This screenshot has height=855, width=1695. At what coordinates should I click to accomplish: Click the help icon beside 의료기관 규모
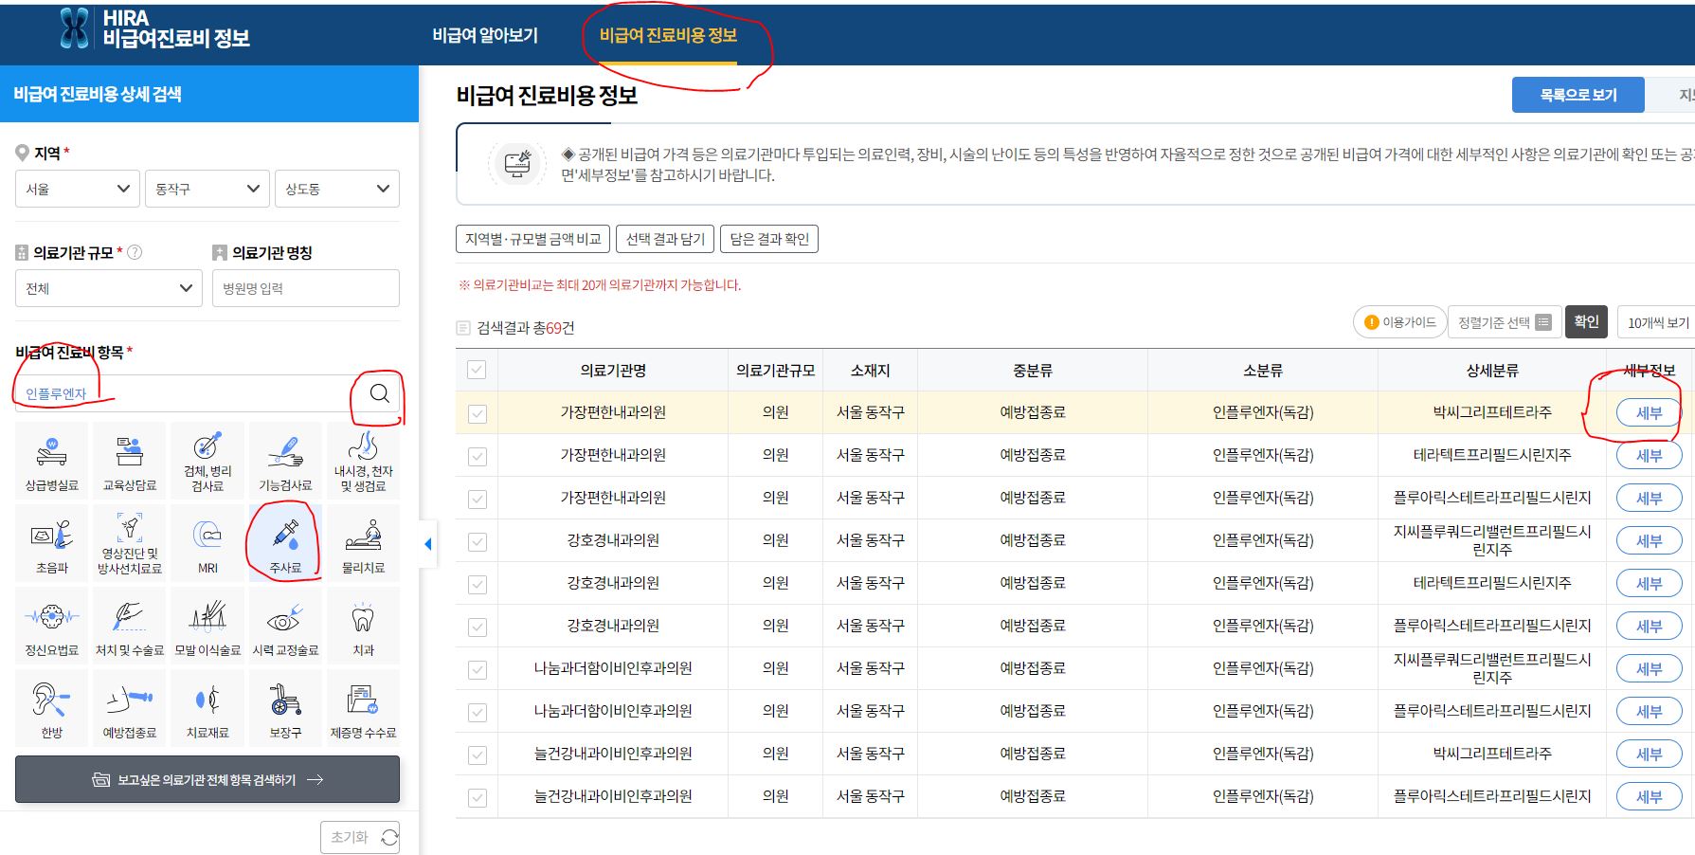click(135, 252)
